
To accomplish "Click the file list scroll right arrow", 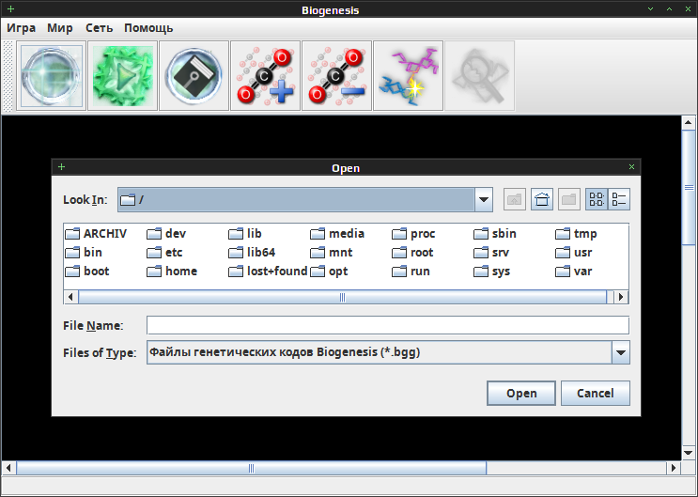I will pyautogui.click(x=621, y=297).
